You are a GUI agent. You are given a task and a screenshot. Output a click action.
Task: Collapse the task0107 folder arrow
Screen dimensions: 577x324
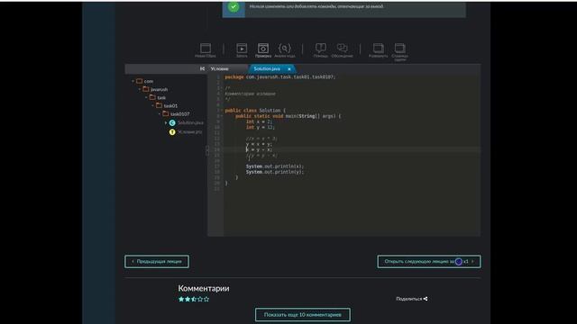coord(160,114)
